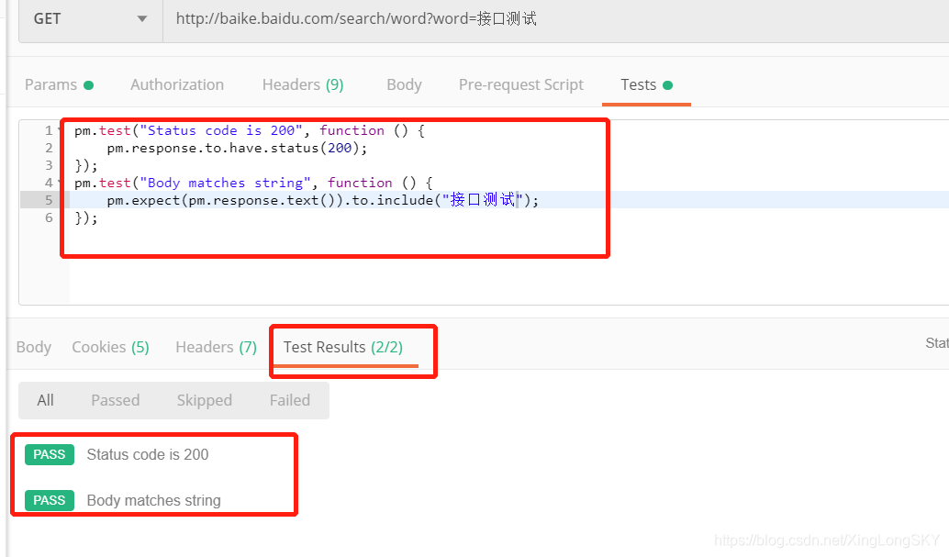The image size is (949, 557).
Task: Open the Authorization tab
Action: [177, 84]
